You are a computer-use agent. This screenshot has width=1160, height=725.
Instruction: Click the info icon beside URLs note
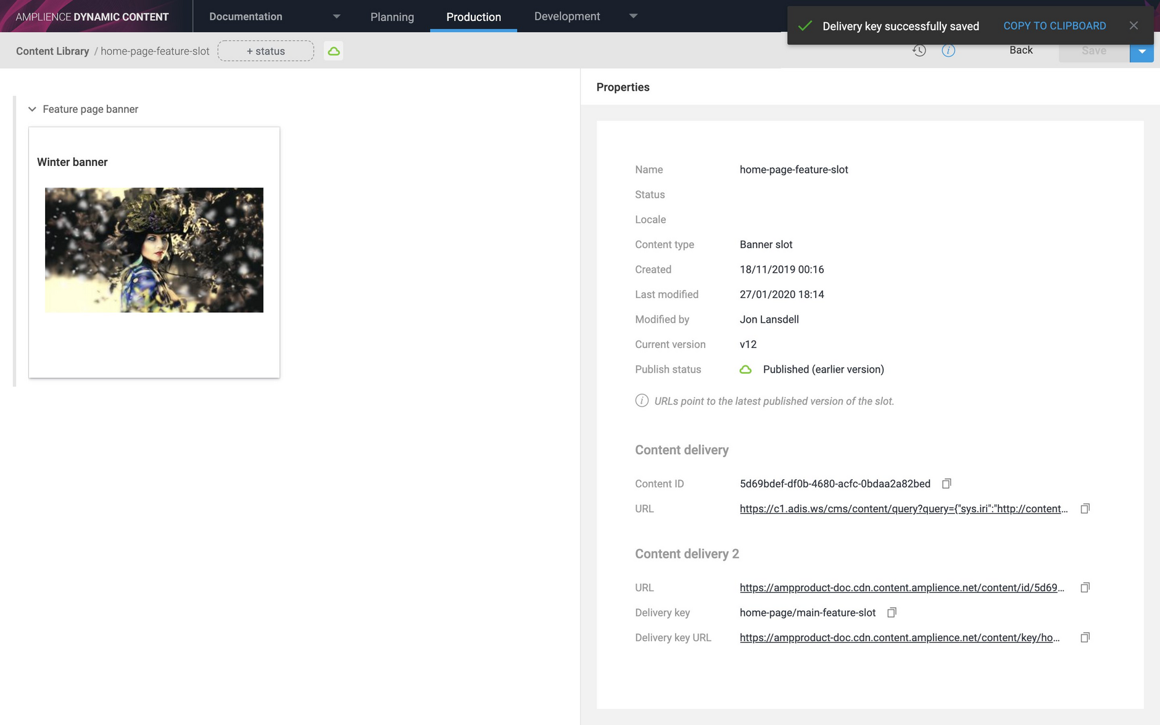pyautogui.click(x=642, y=400)
